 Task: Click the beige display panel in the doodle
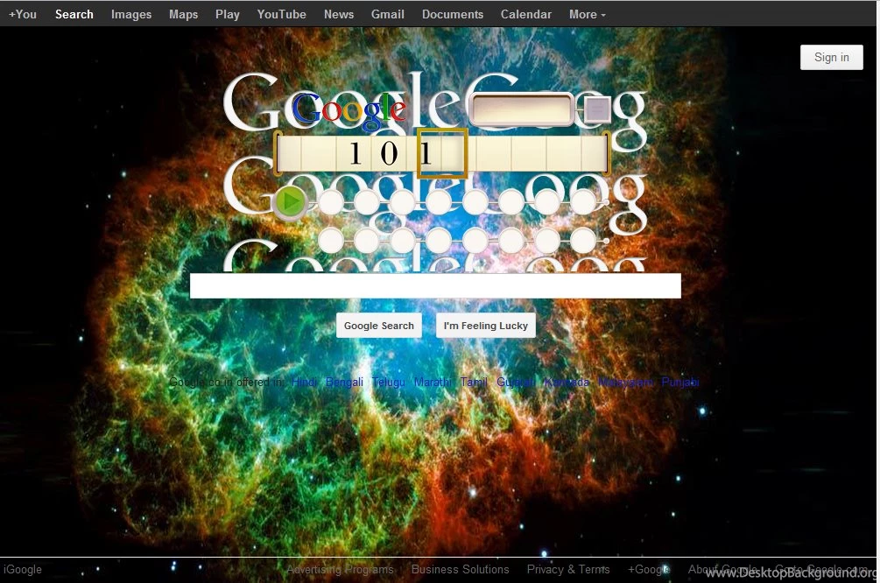pyautogui.click(x=521, y=109)
